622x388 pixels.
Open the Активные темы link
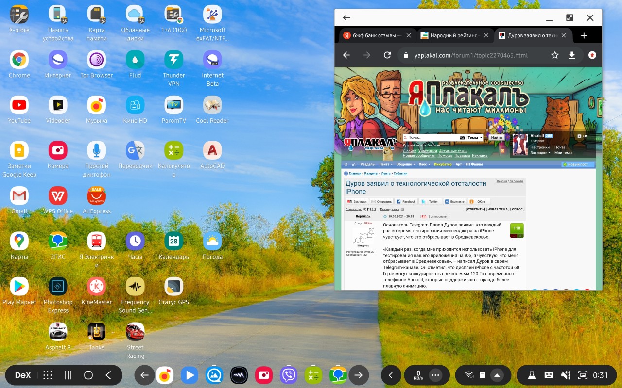coord(453,151)
